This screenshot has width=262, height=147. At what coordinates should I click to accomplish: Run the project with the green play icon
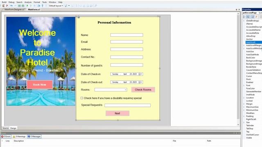(27, 6)
